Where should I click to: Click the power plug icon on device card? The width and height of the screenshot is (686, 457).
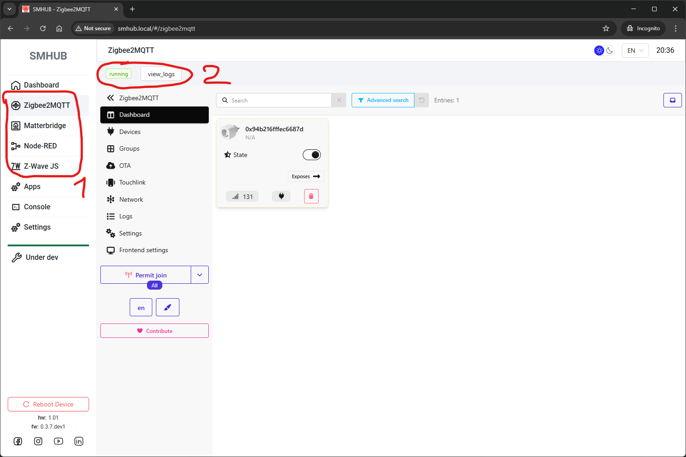point(281,196)
